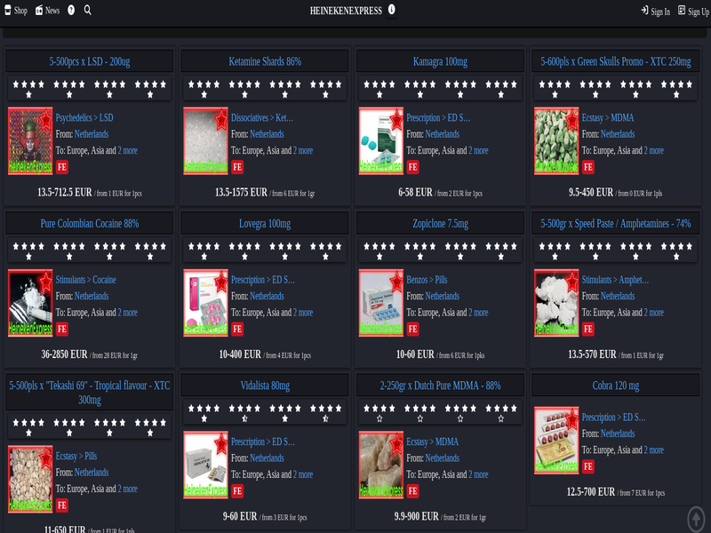The image size is (711, 533).
Task: Expand '2 more' destinations on Ketamine Shards card
Action: (303, 150)
